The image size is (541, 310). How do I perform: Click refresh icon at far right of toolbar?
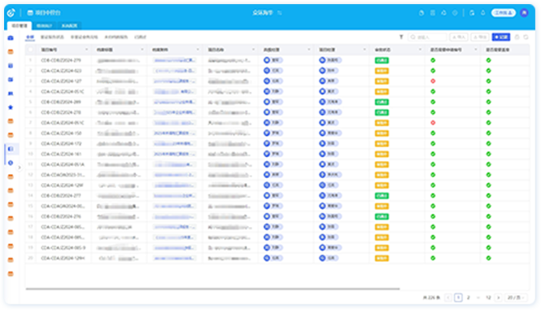(x=526, y=37)
